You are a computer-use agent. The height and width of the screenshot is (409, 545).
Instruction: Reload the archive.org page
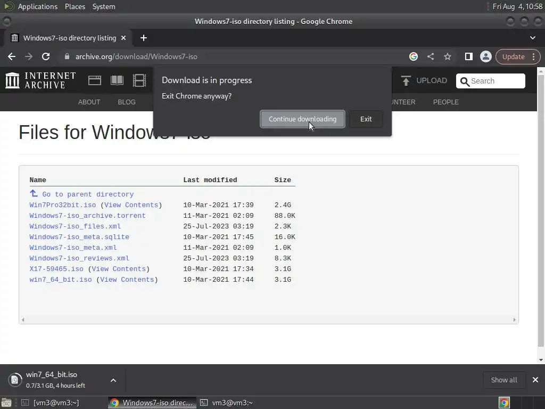tap(46, 56)
